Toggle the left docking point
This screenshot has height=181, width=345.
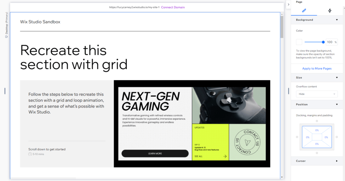297,137
